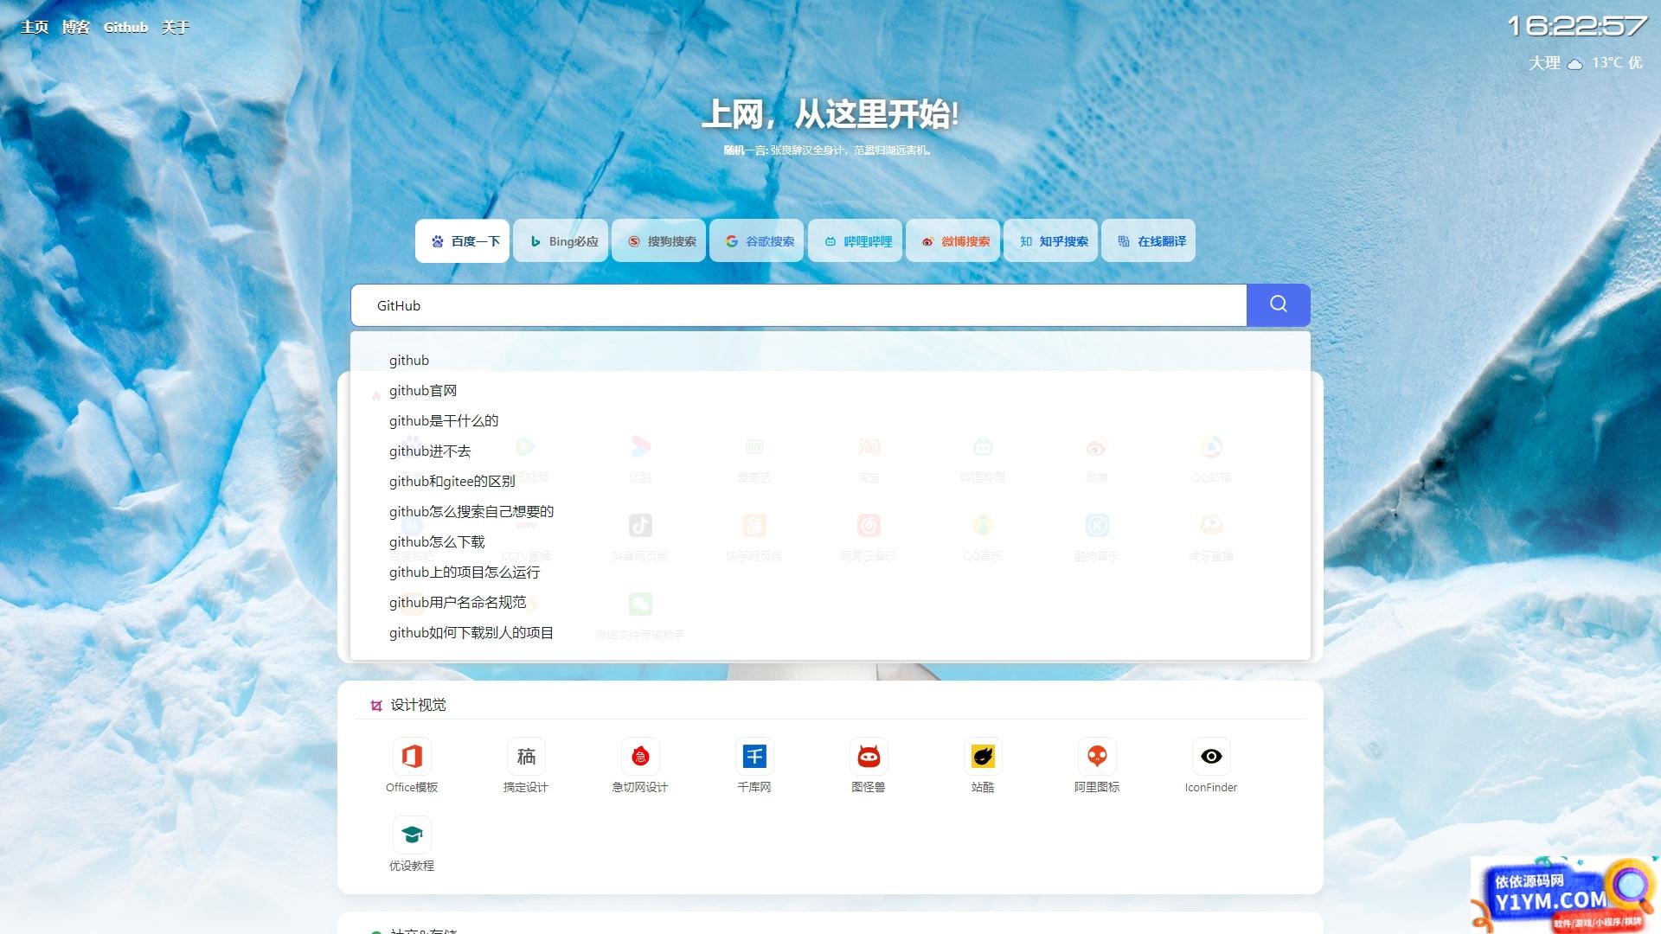Switch to 在线翻译 tab
1661x934 pixels.
pyautogui.click(x=1149, y=241)
